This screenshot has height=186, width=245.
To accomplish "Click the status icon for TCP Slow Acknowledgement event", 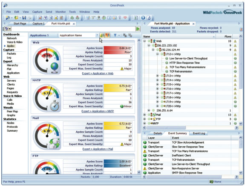I will click(x=145, y=142).
